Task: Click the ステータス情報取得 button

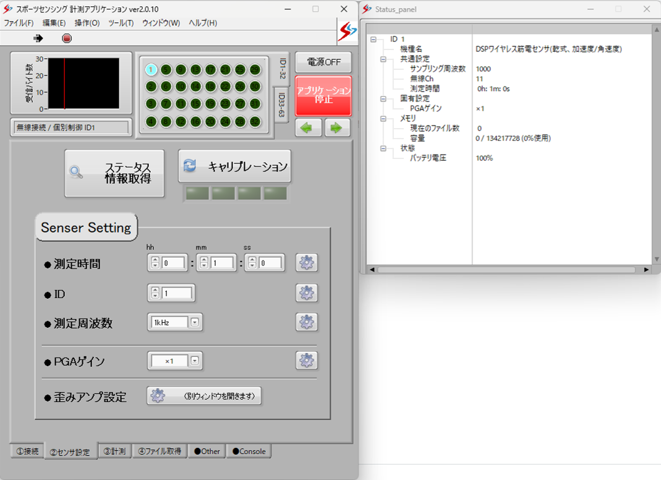Action: pos(114,173)
